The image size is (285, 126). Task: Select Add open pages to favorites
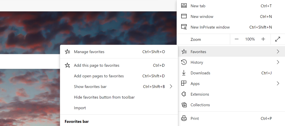(119, 76)
